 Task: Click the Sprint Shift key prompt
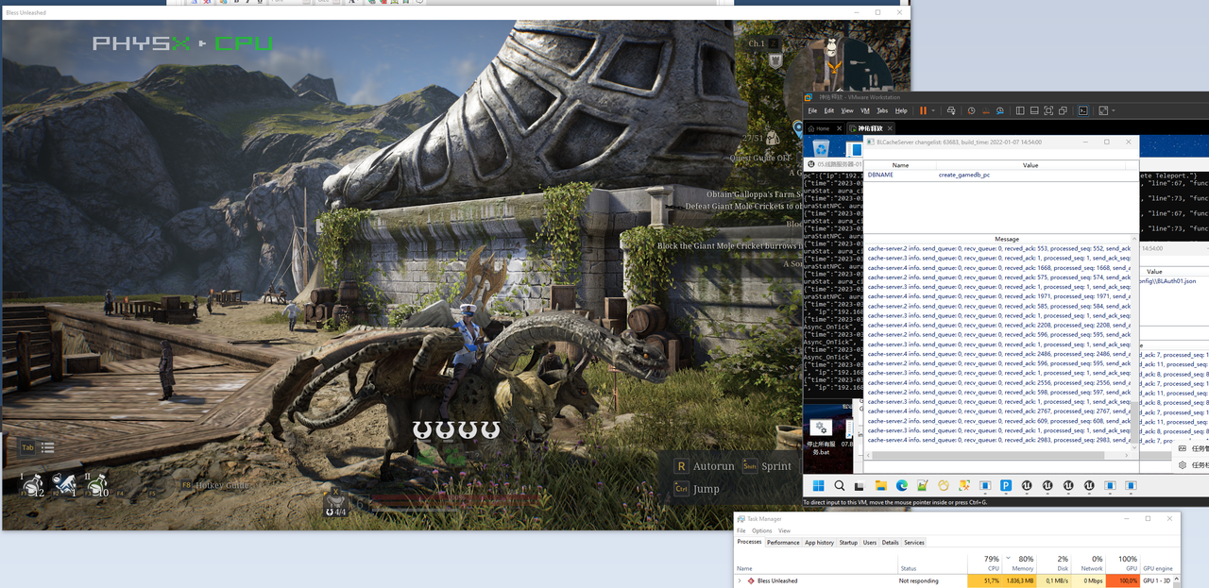(749, 466)
